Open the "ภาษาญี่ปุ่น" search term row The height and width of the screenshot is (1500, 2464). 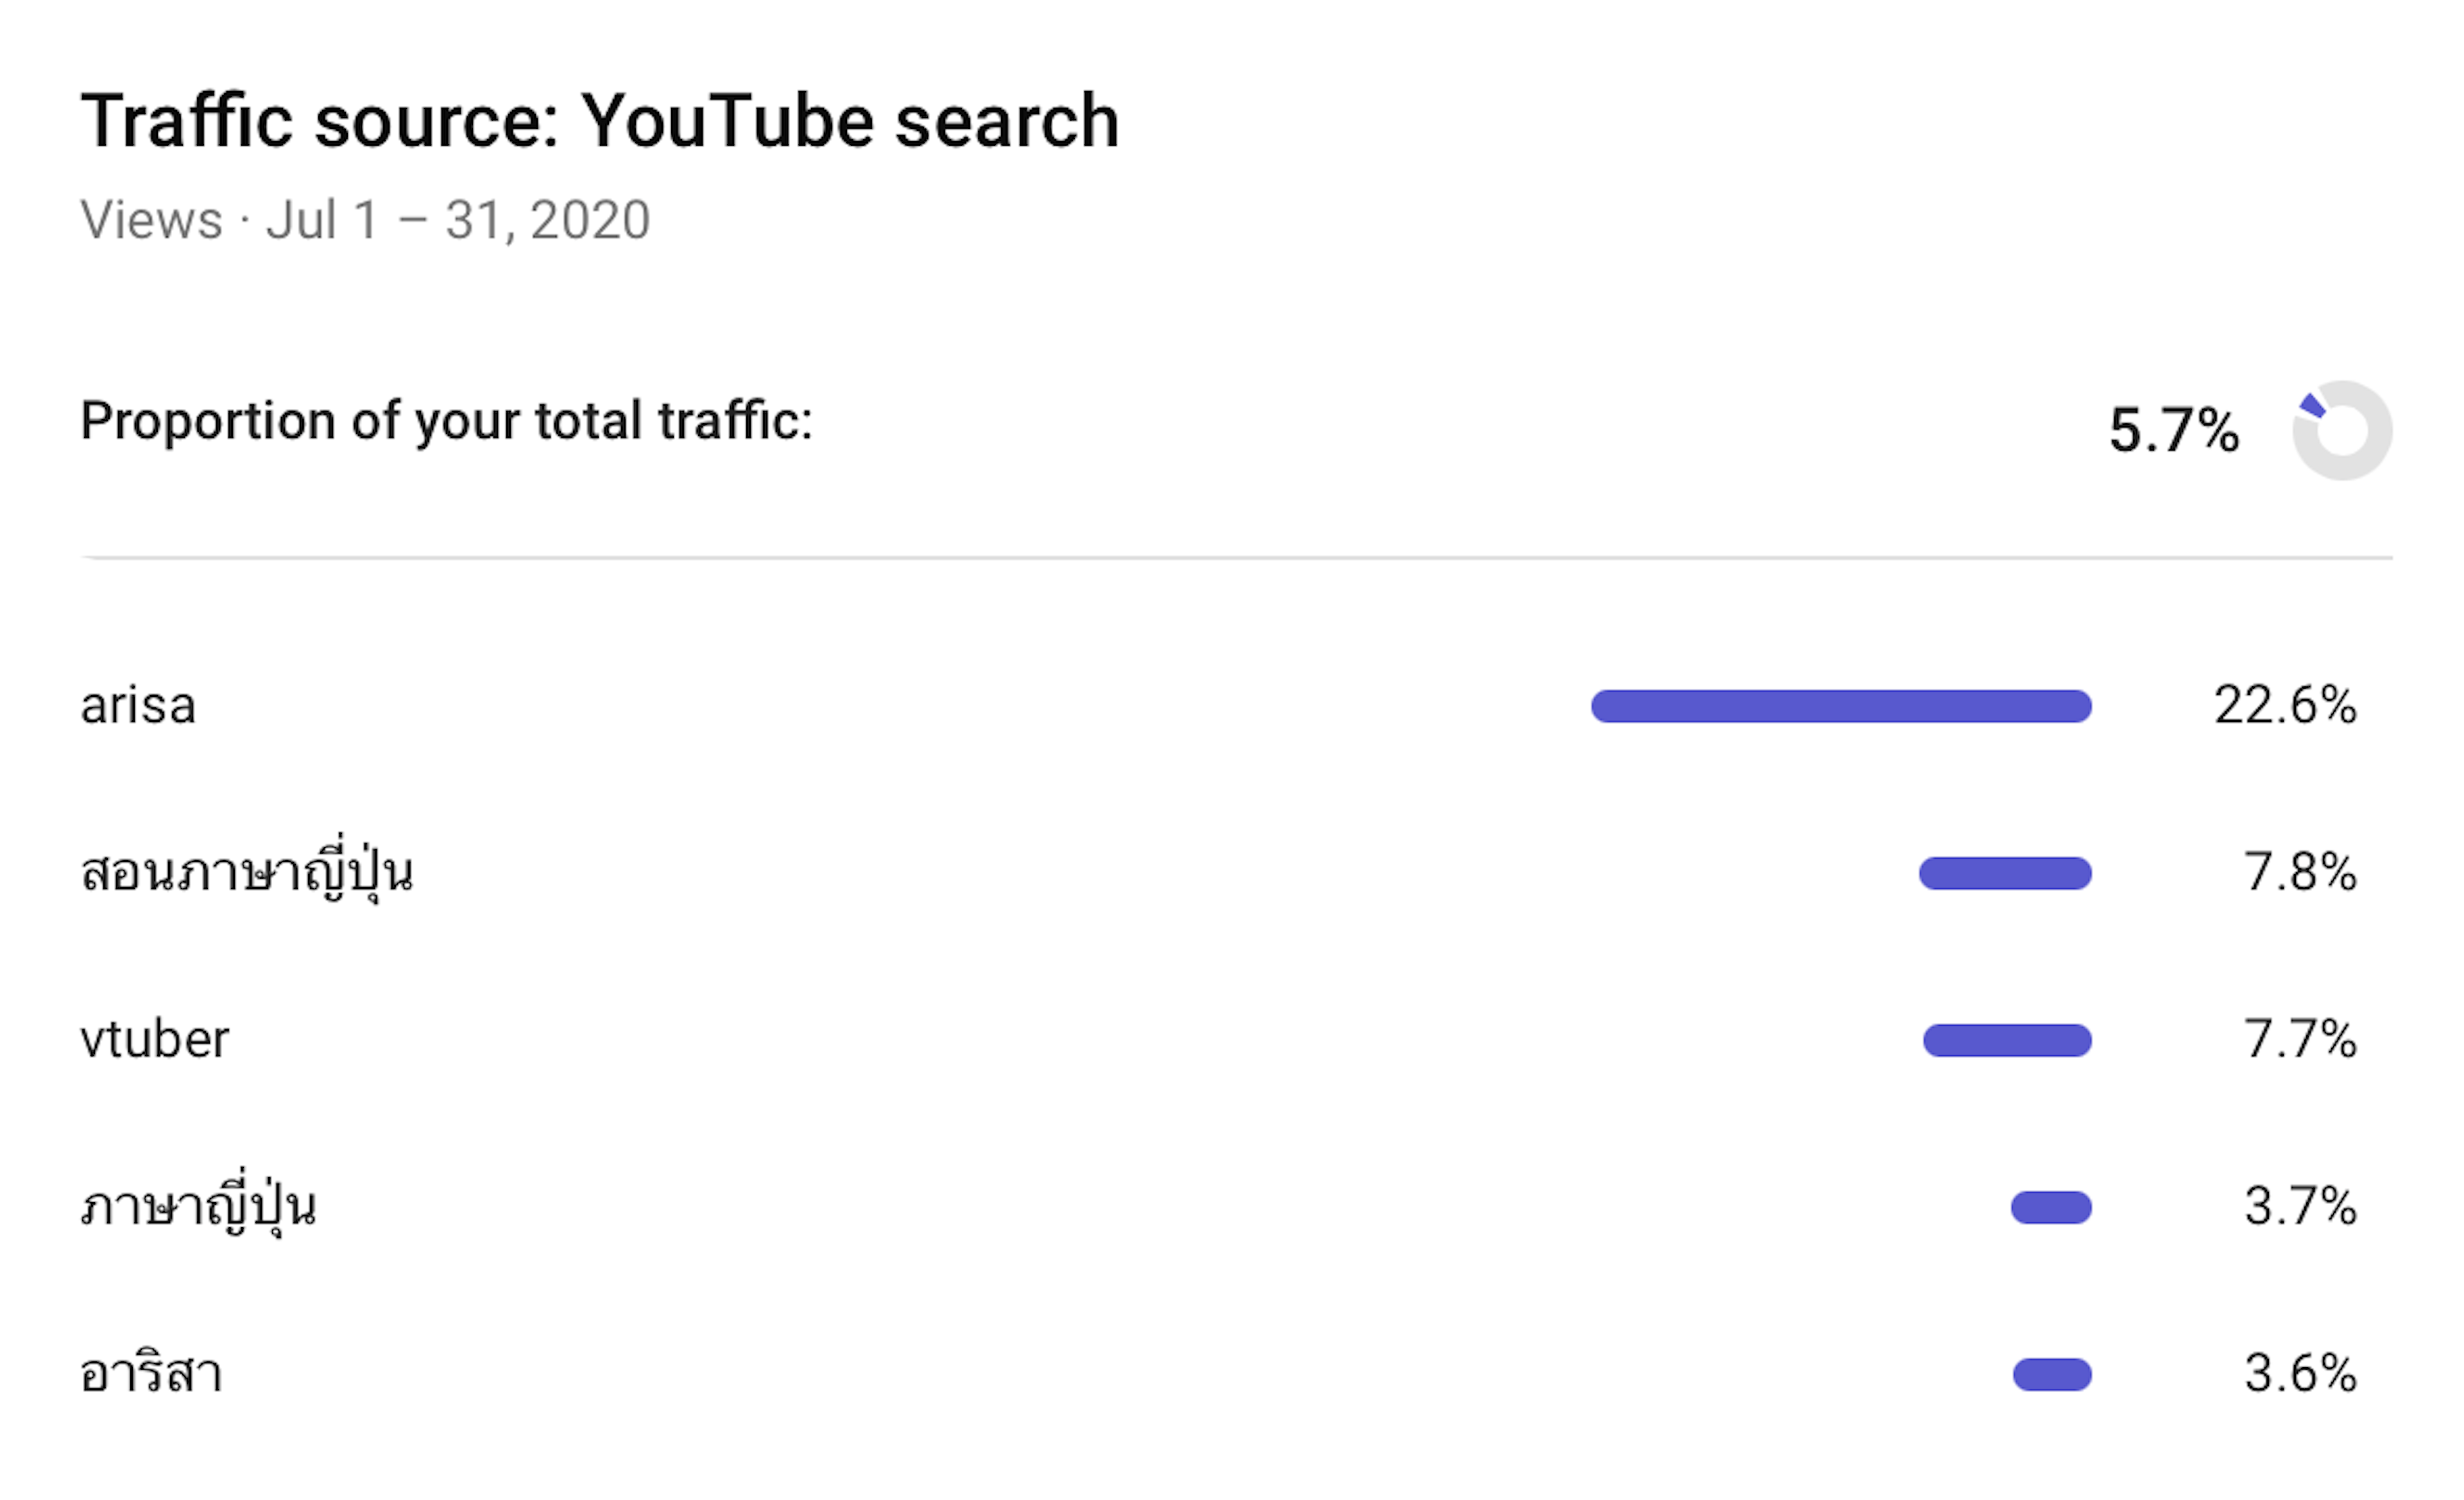point(198,1207)
